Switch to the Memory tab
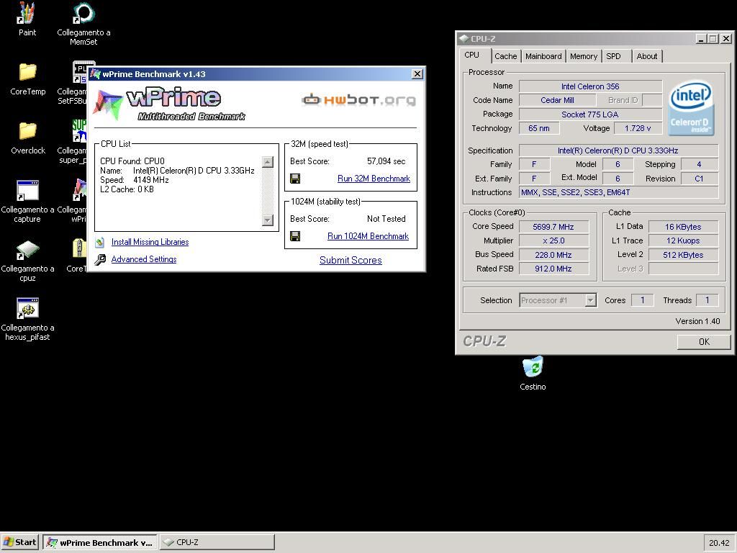Image resolution: width=737 pixels, height=553 pixels. [x=584, y=56]
